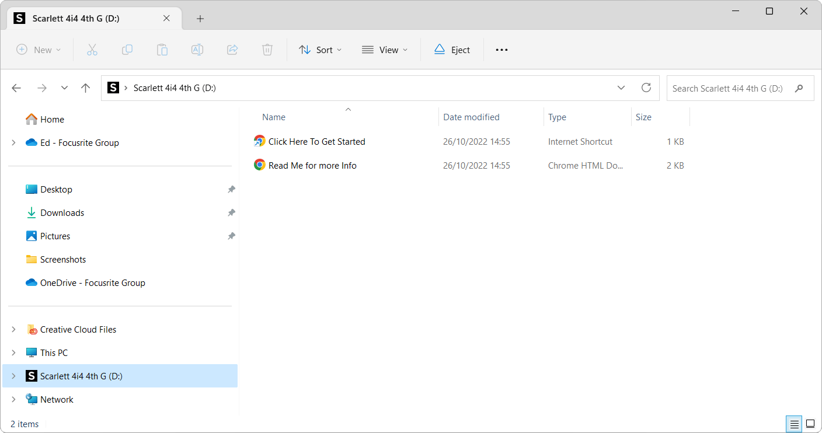The width and height of the screenshot is (822, 433).
Task: Cut the selected item using toolbar icon
Action: point(92,50)
